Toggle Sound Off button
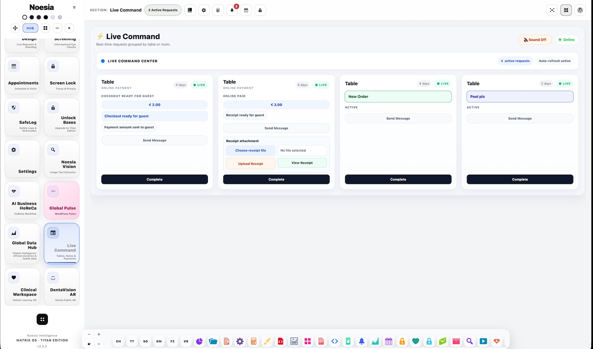The height and width of the screenshot is (349, 593). click(535, 40)
